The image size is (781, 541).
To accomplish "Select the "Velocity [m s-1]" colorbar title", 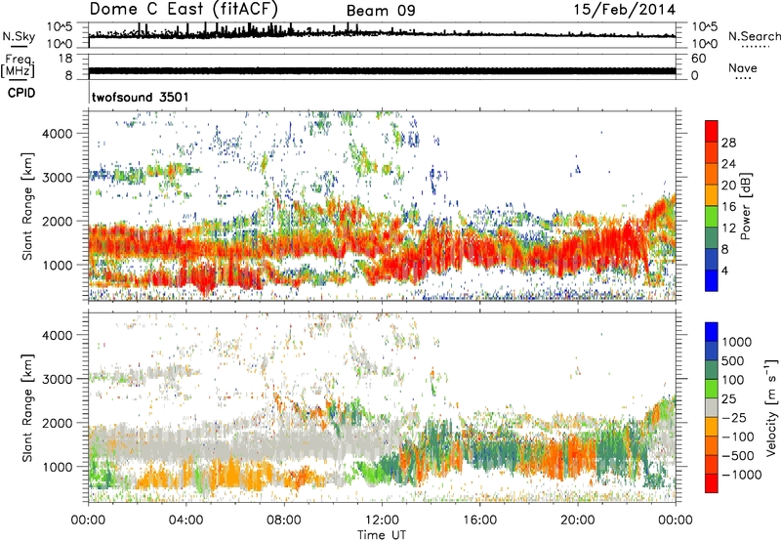I will tap(771, 407).
